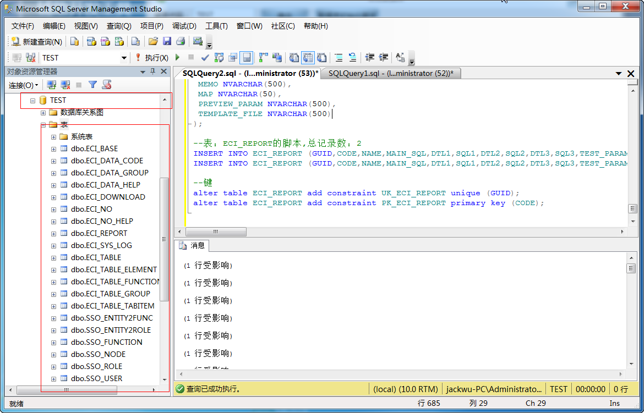Toggle auto-hide pin on Object Explorer
Image resolution: width=644 pixels, height=413 pixels.
(153, 71)
